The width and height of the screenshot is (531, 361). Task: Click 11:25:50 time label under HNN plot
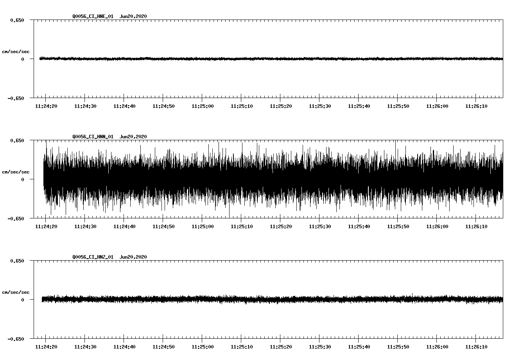398,227
